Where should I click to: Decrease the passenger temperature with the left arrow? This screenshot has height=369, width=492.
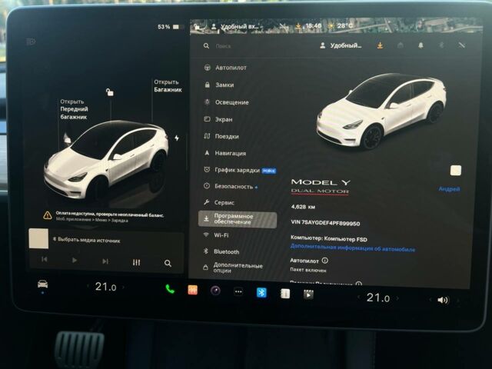coord(359,297)
